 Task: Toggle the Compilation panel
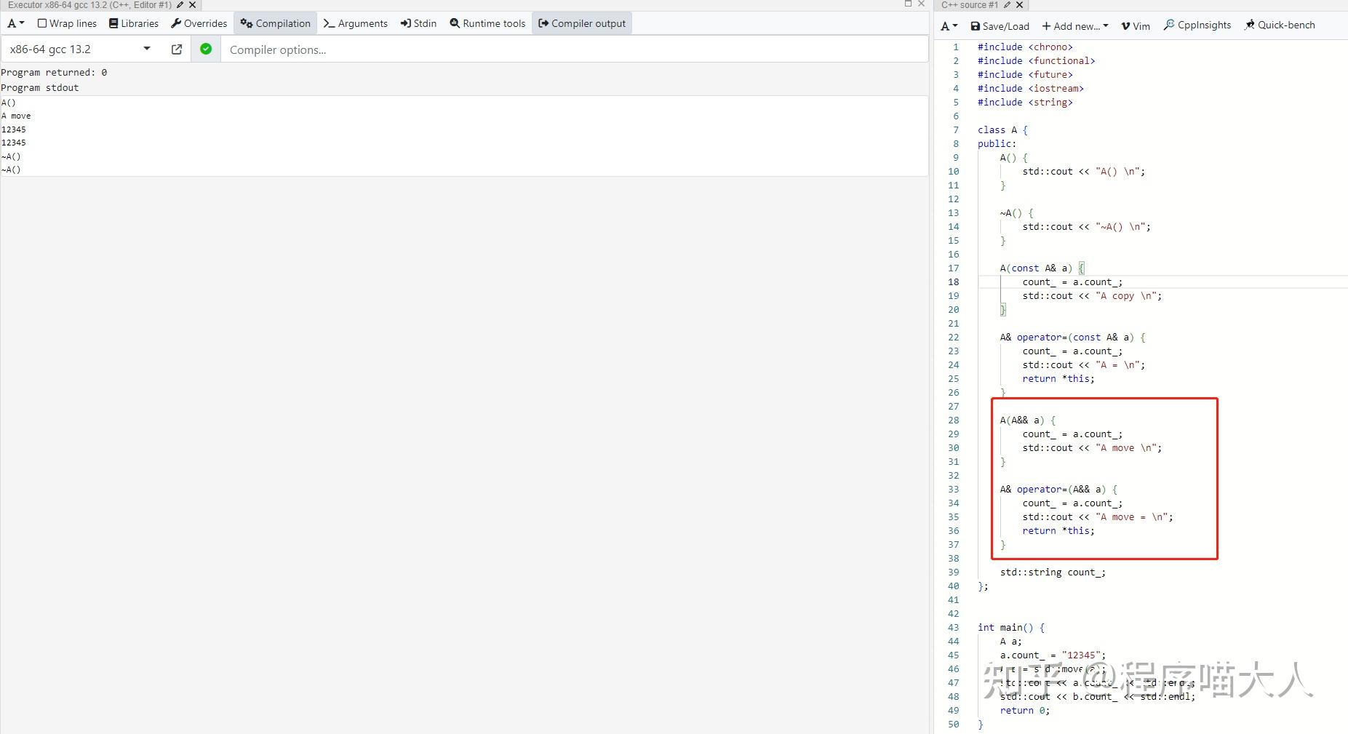275,23
